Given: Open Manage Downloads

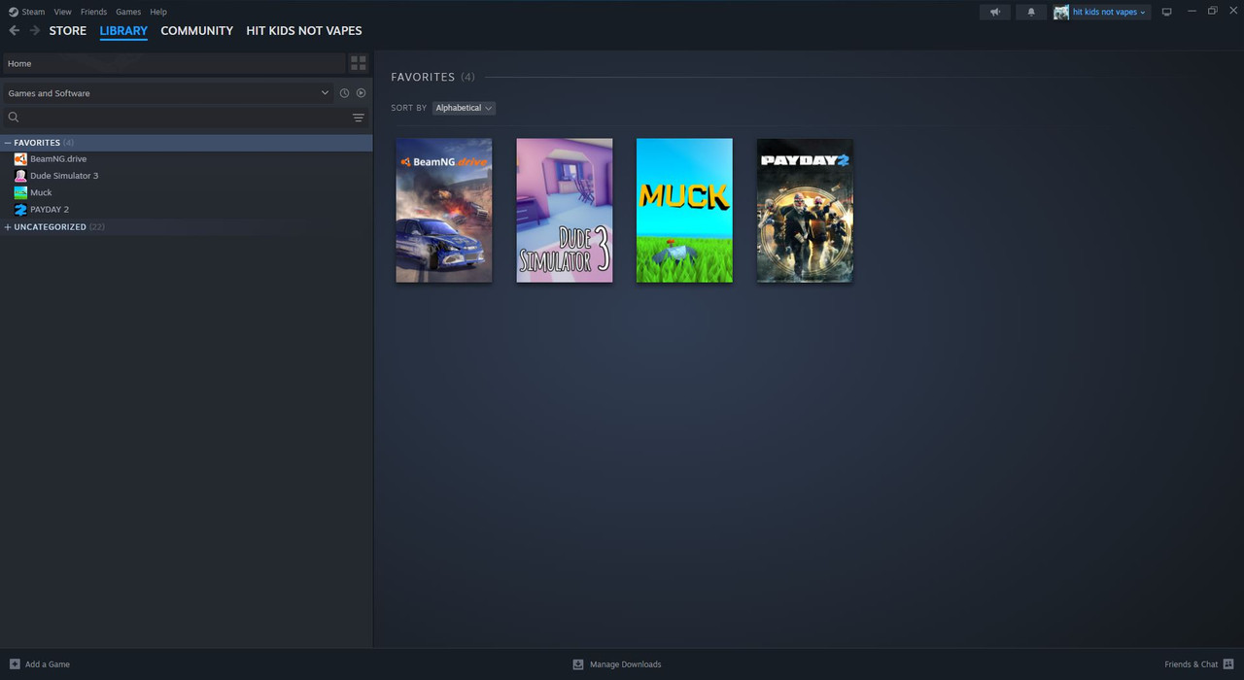Looking at the screenshot, I should point(625,664).
